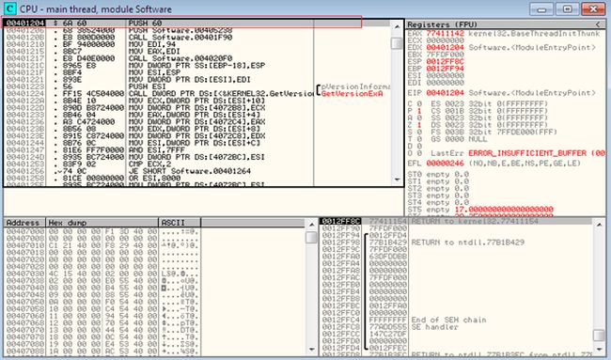Click the dump pane scrollbar up arrow
The height and width of the screenshot is (360, 611).
pos(311,225)
